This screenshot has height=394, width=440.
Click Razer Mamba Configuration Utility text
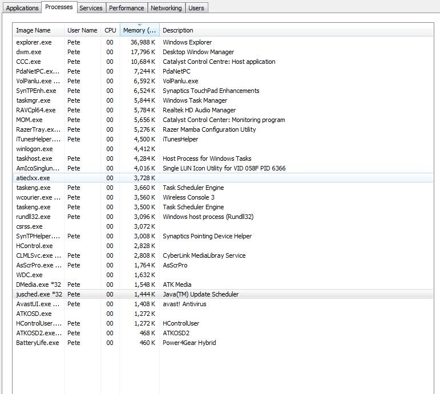209,129
